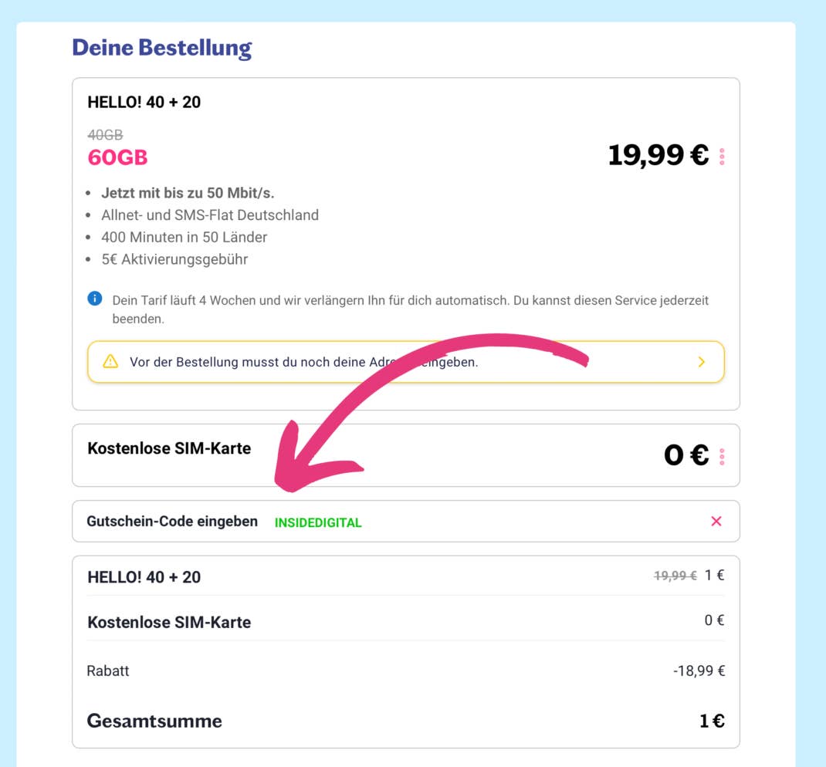Click the struck-through 40GB text

tap(105, 135)
